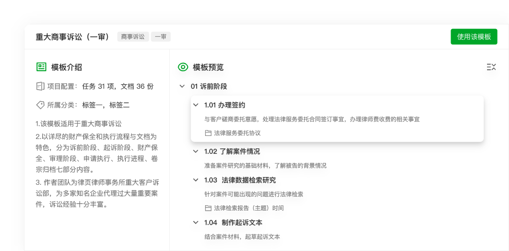The height and width of the screenshot is (251, 509).
Task: Click text 标签一，标签二
Action: click(106, 105)
